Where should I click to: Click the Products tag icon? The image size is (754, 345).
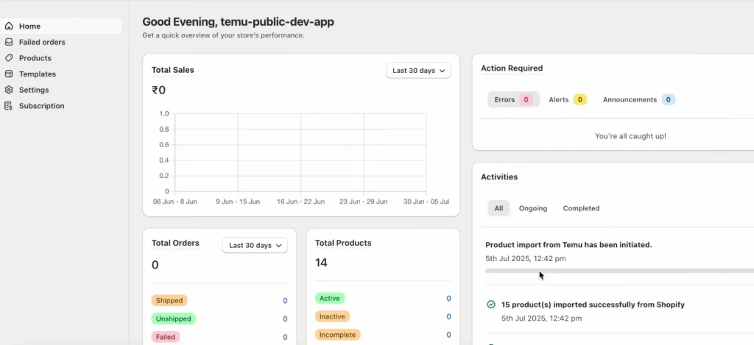click(9, 57)
